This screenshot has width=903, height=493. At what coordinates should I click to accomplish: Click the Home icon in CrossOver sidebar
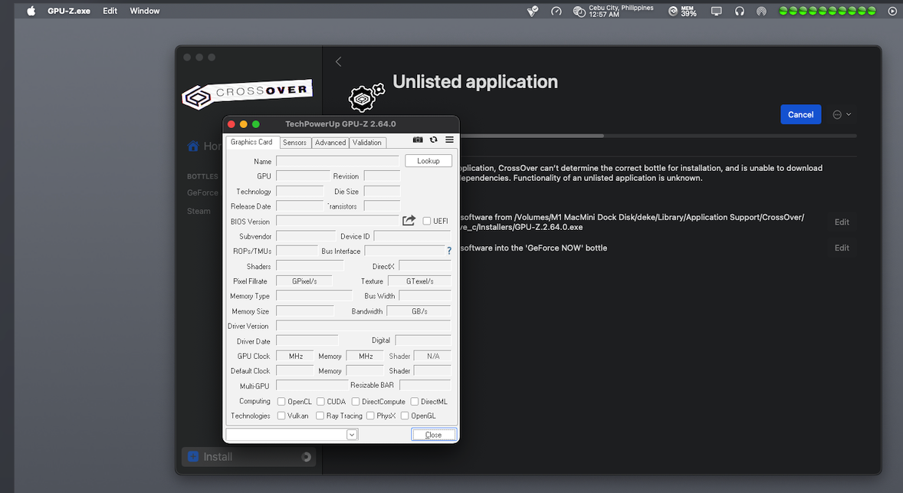[193, 146]
